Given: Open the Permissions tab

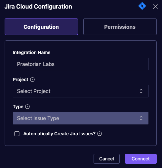Looking at the screenshot, I should [x=120, y=27].
